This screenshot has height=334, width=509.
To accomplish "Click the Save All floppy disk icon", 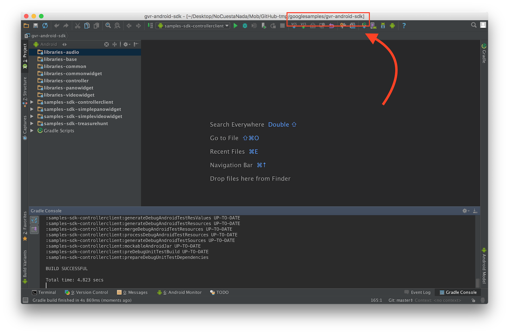I will tap(36, 26).
